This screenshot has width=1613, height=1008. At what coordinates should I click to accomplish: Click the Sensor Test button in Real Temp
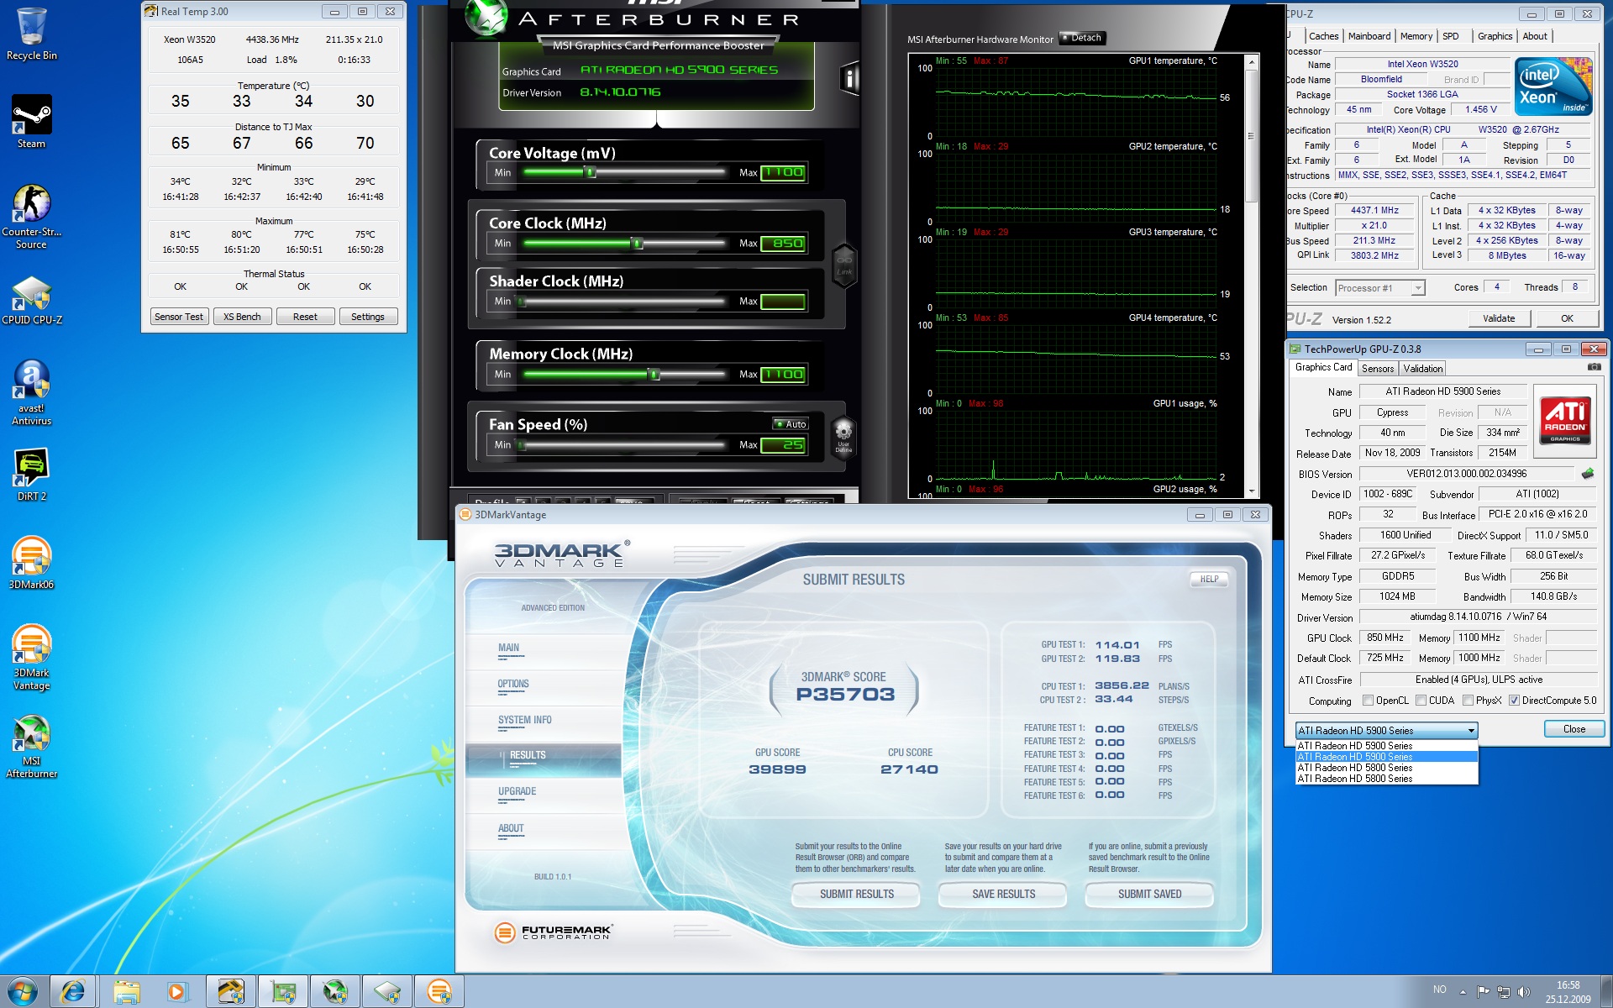(x=179, y=317)
